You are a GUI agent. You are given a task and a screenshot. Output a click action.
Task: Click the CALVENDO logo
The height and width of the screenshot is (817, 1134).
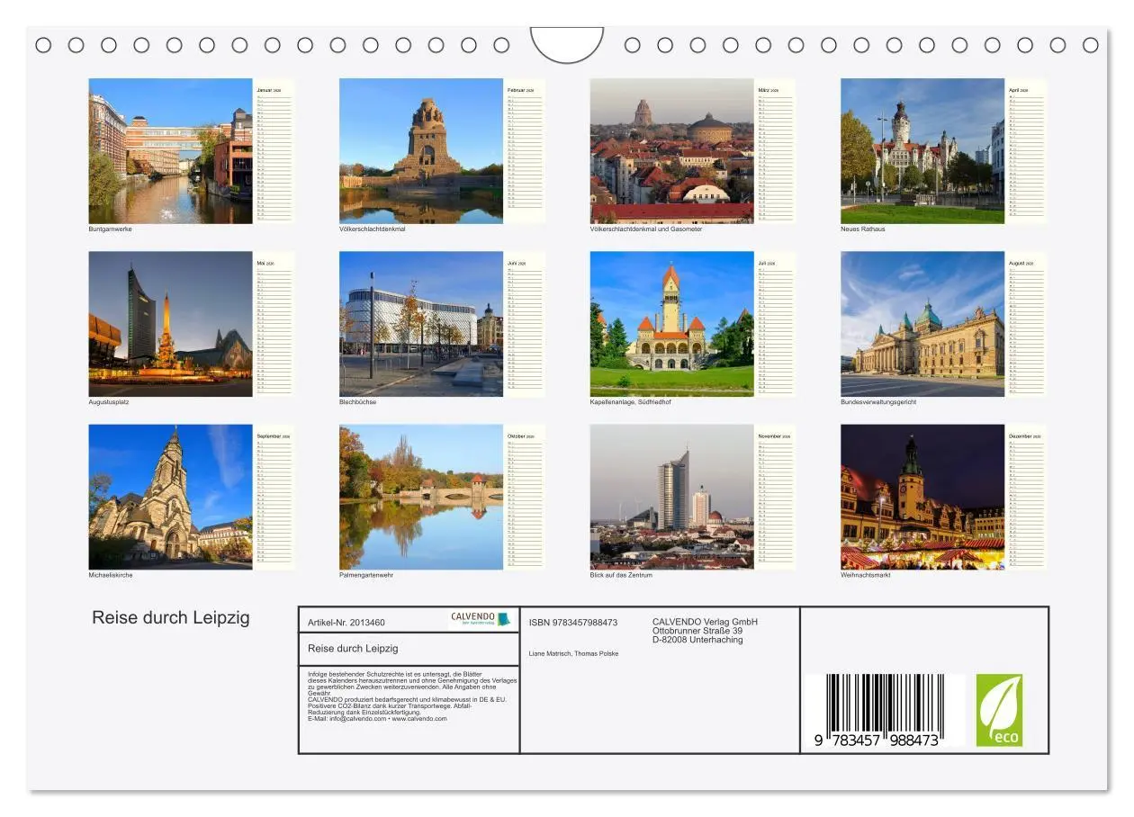[x=481, y=619]
